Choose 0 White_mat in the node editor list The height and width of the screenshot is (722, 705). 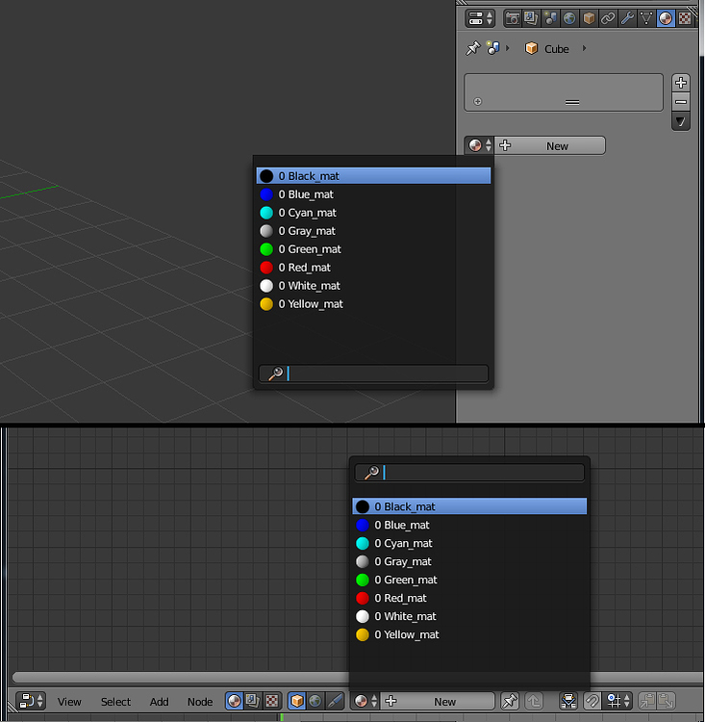pyautogui.click(x=469, y=616)
